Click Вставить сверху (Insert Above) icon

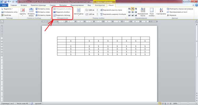click(x=31, y=12)
